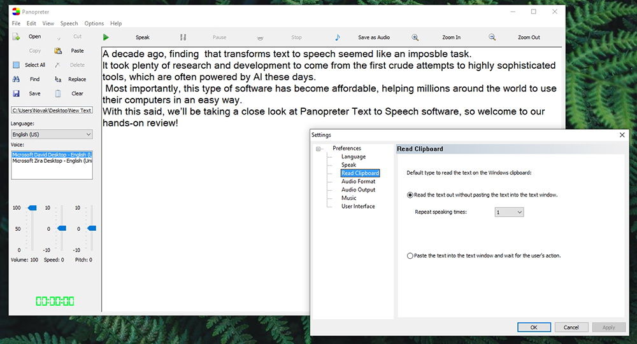Close the Settings dialog

622,135
